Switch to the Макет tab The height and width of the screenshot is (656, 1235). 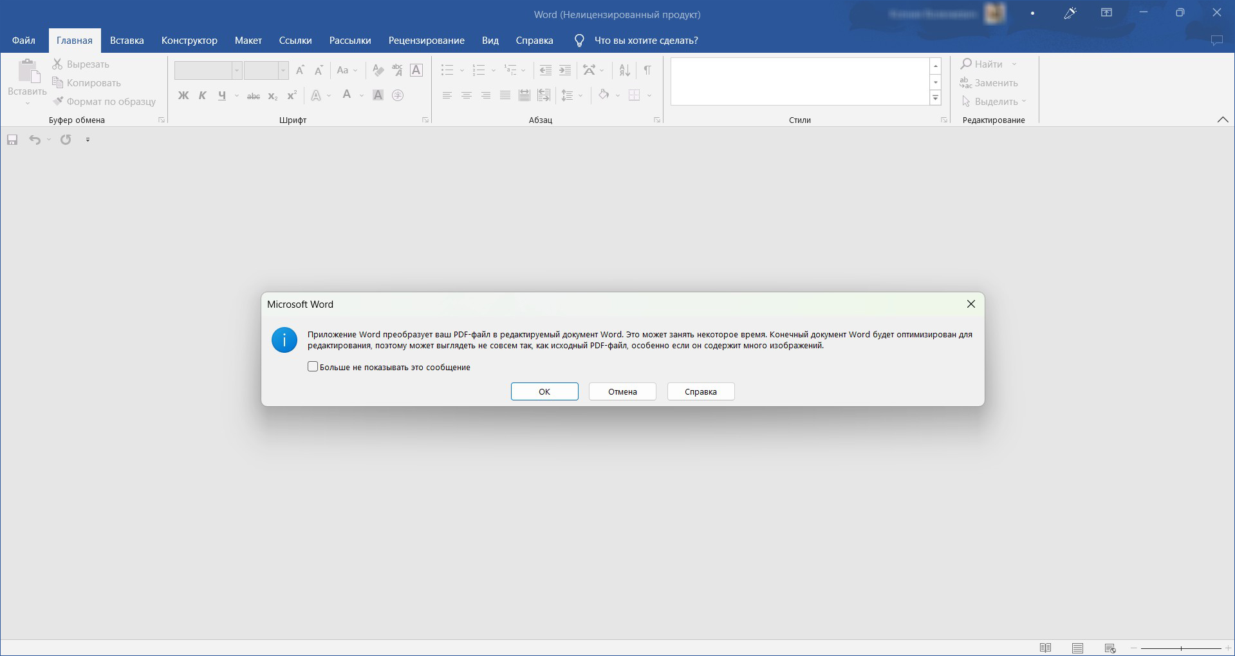248,41
